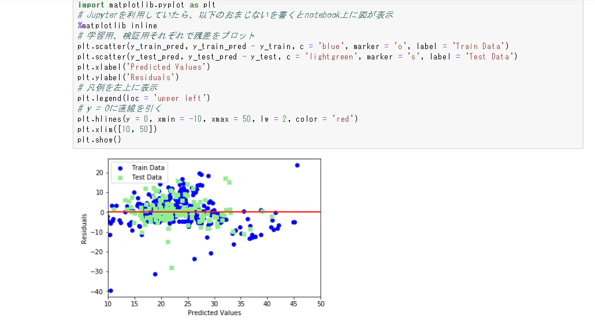
Task: Click the plt.scatter line with y_train_pred
Action: 293,46
